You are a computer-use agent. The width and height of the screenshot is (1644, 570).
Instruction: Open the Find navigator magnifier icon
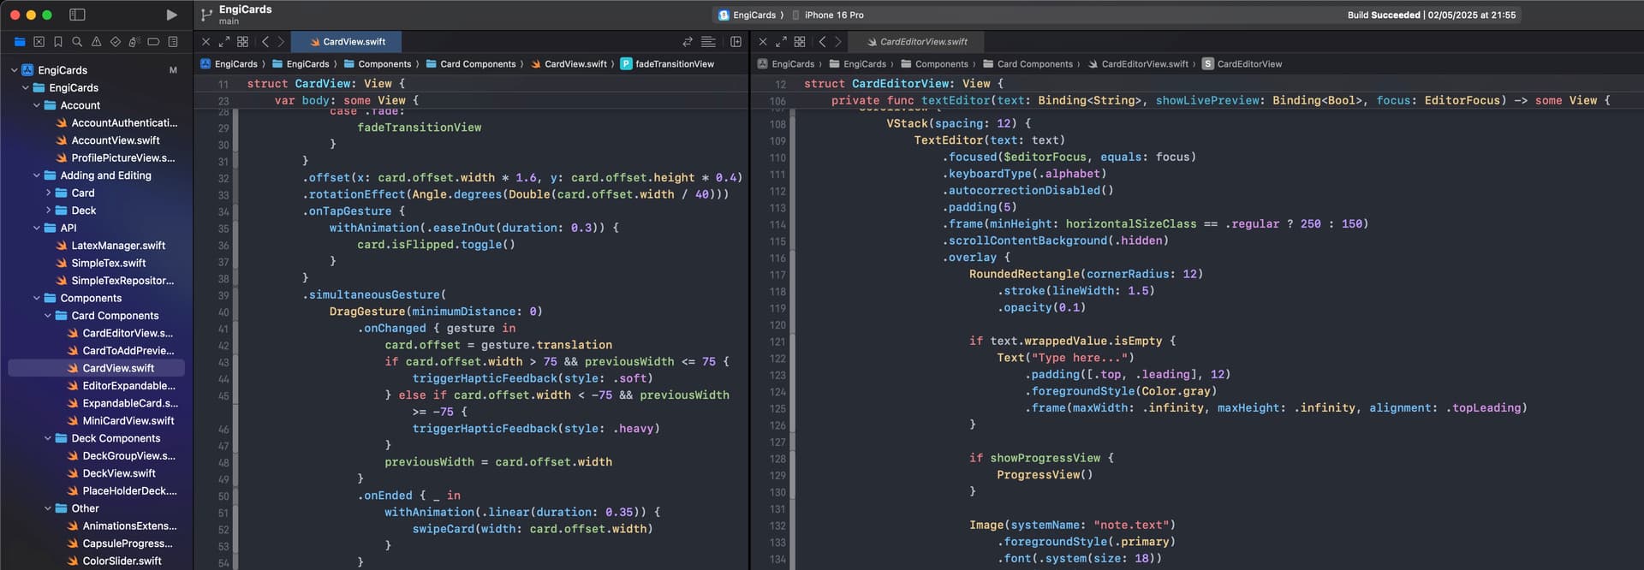pos(77,42)
